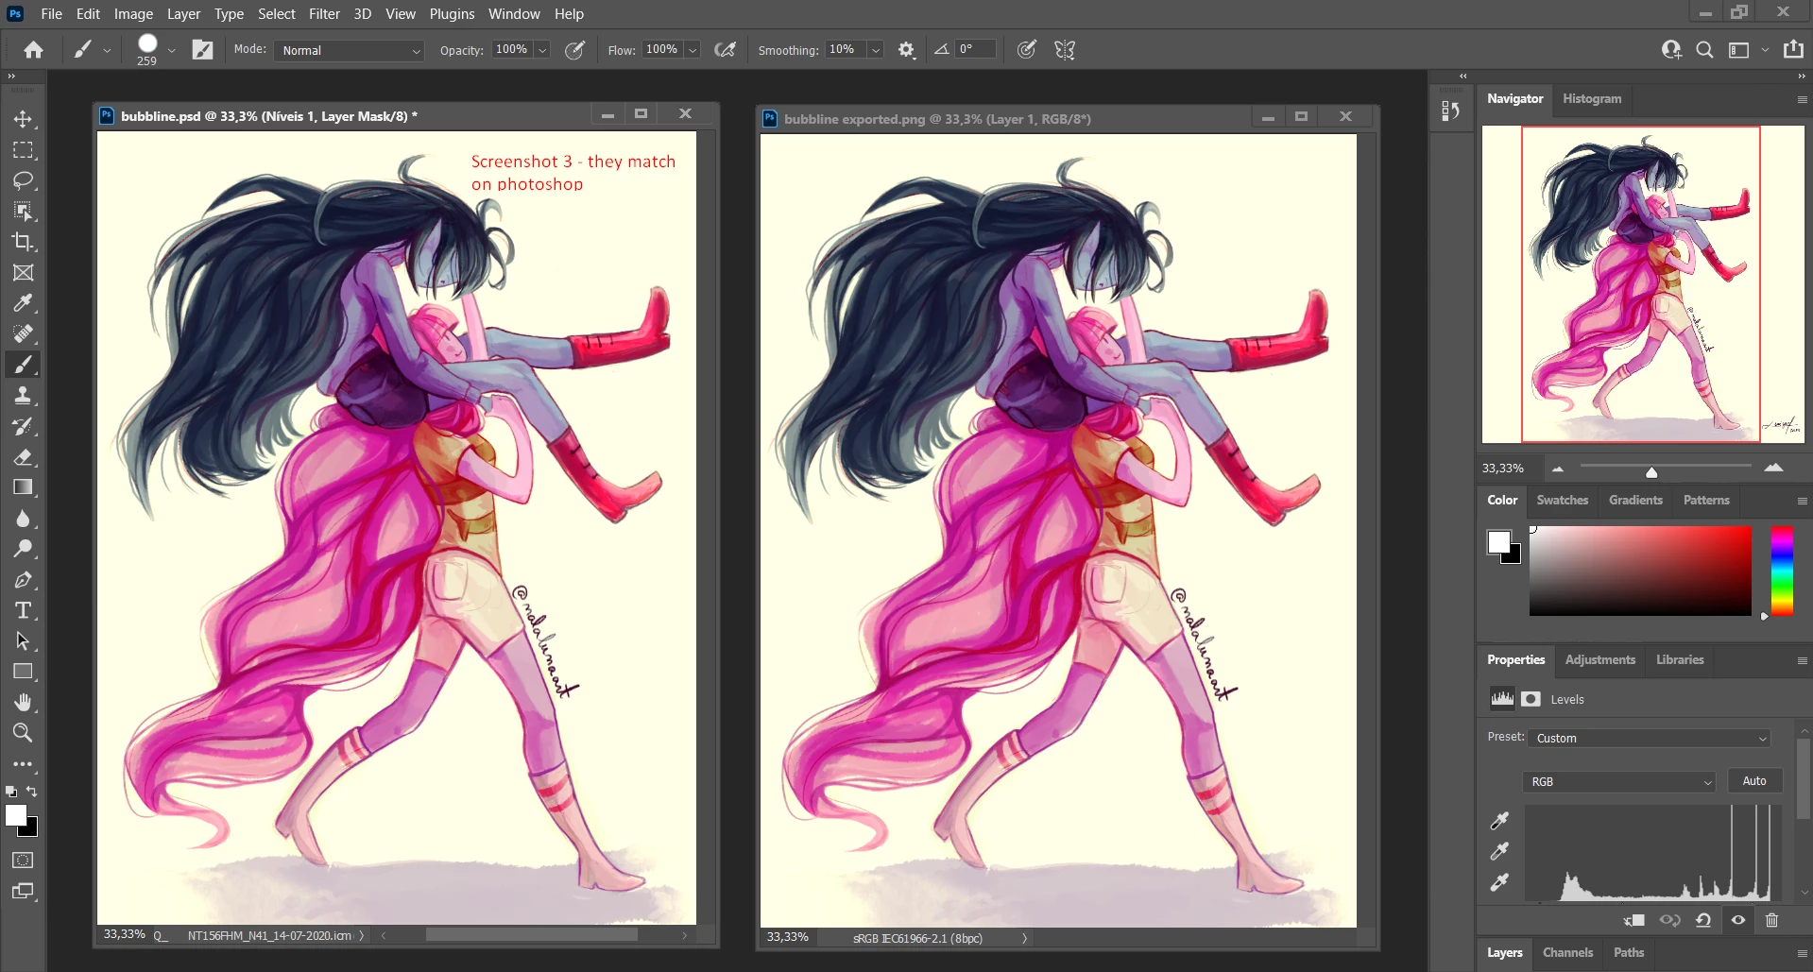Select the Dodge tool
Screen dimensions: 1813x972
pyautogui.click(x=23, y=549)
